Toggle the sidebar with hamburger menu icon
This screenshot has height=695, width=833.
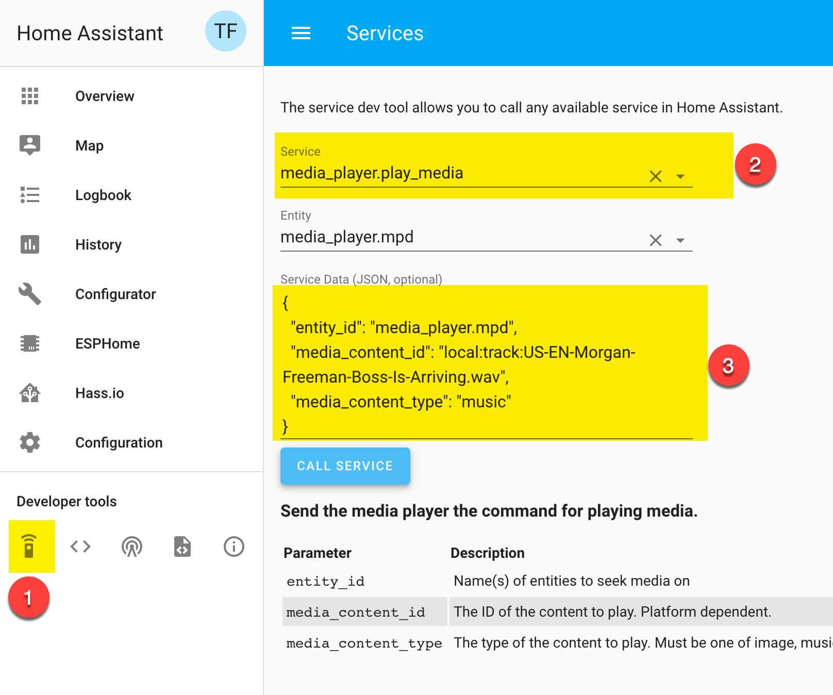[x=301, y=34]
